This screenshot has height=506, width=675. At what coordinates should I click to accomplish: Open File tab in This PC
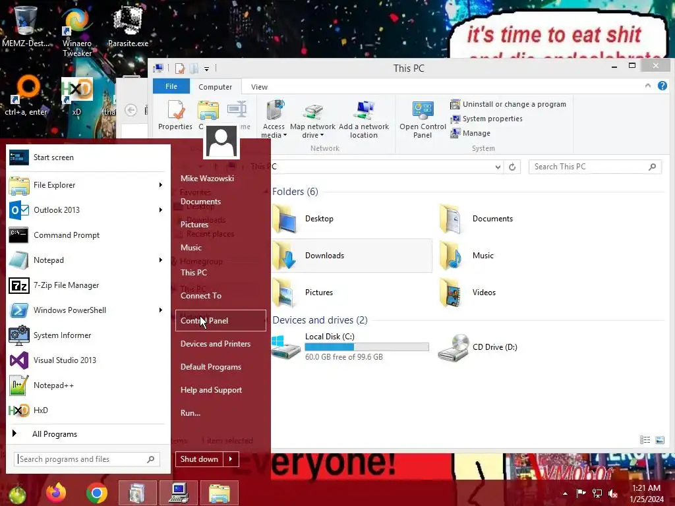(x=171, y=86)
